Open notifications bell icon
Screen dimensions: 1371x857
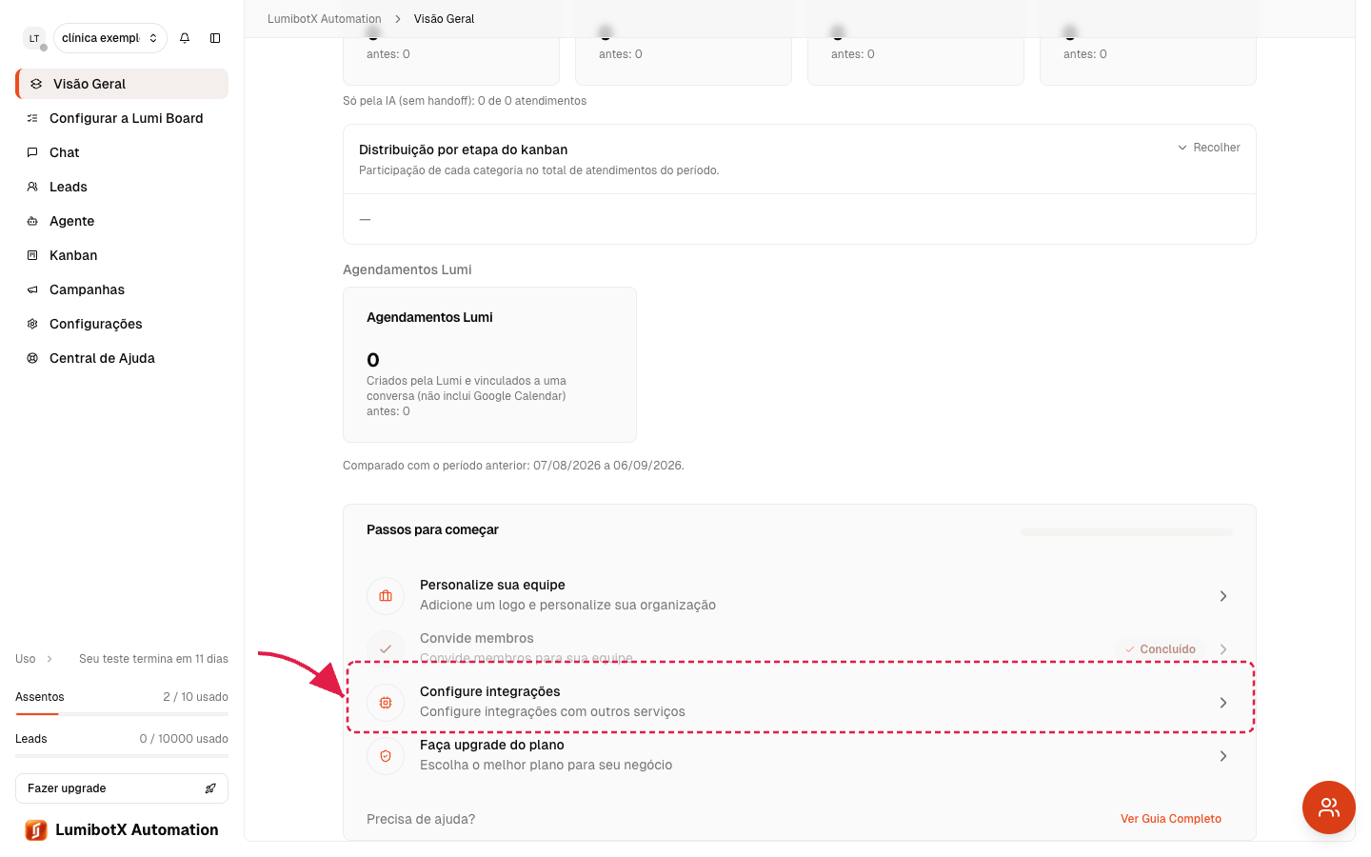tap(185, 38)
